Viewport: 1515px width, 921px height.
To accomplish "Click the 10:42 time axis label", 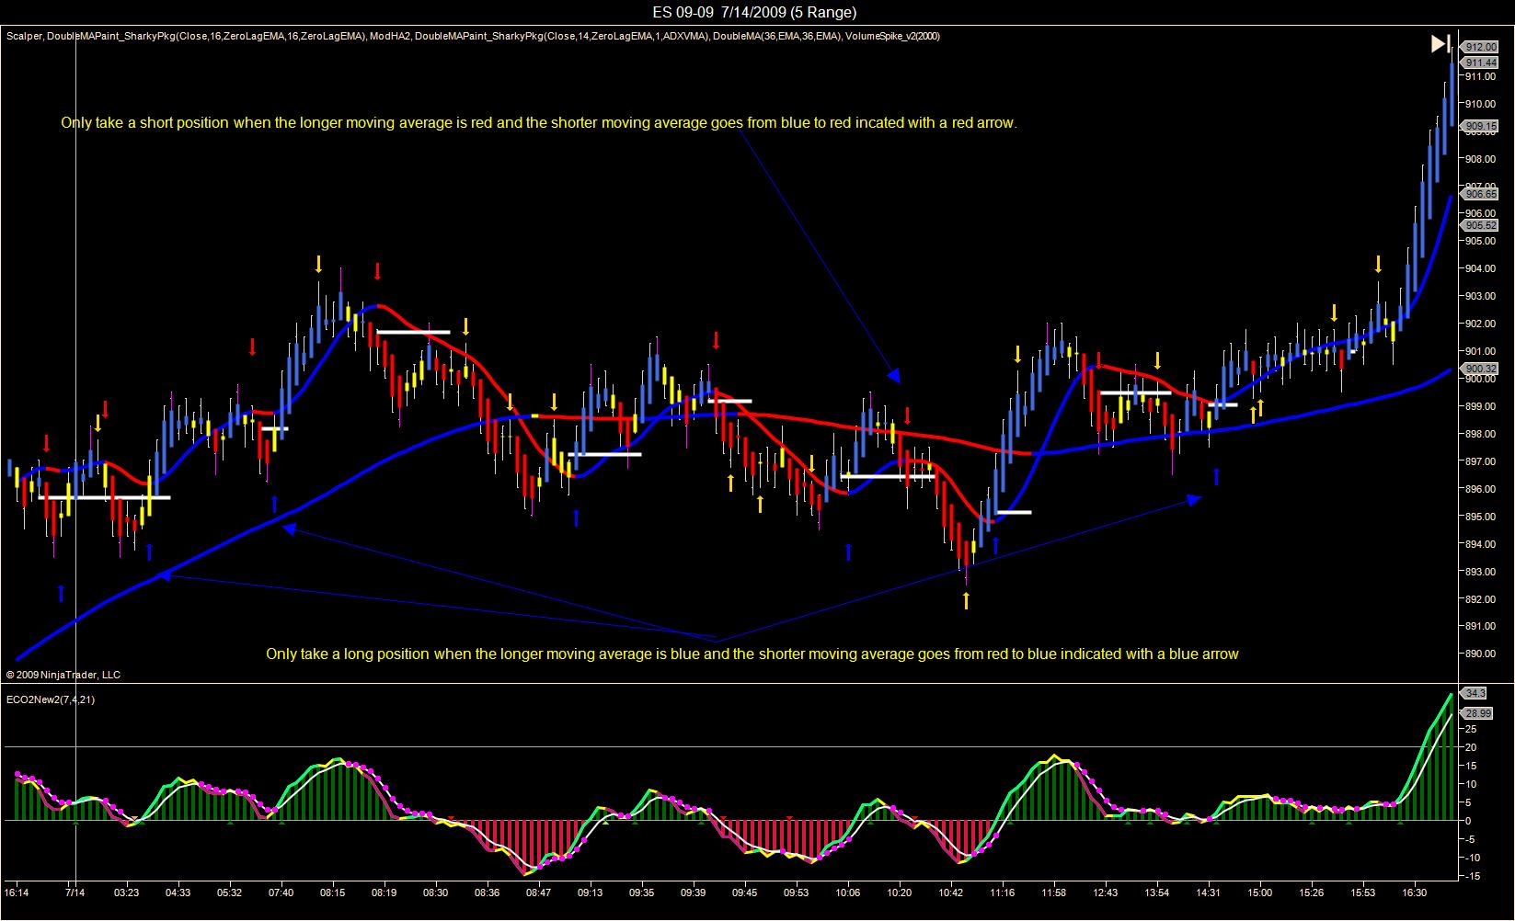I will (x=951, y=893).
